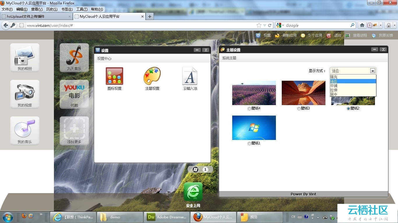Viewport: 398px width, 223px height.
Task: Click the 查看进程 view processes icon
Action: point(348,35)
